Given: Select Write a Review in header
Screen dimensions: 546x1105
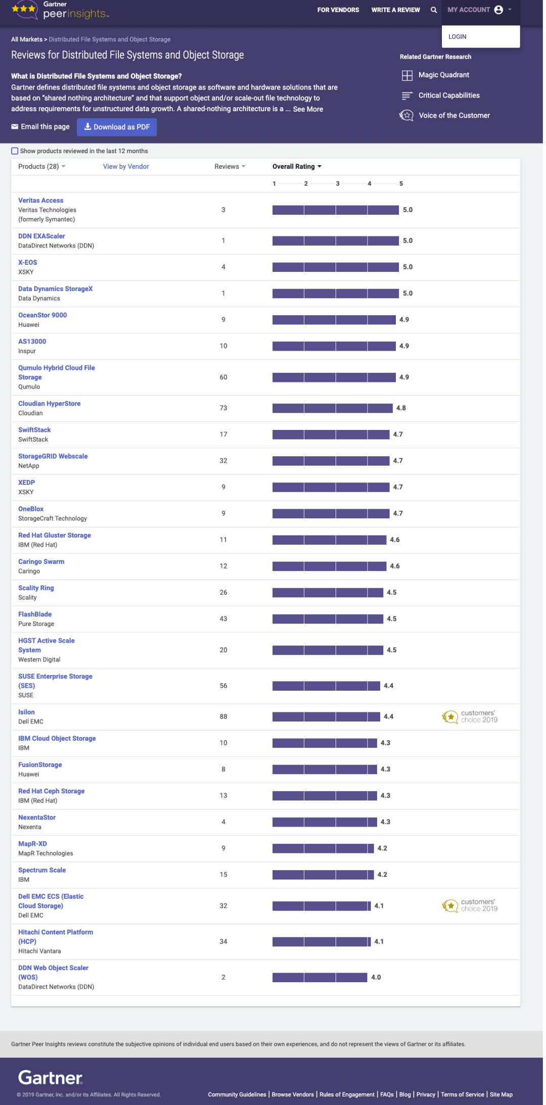Looking at the screenshot, I should (x=395, y=10).
